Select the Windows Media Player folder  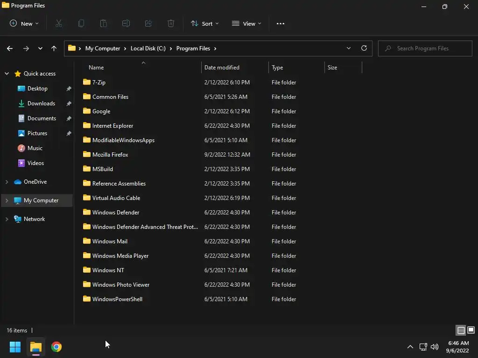pos(120,256)
